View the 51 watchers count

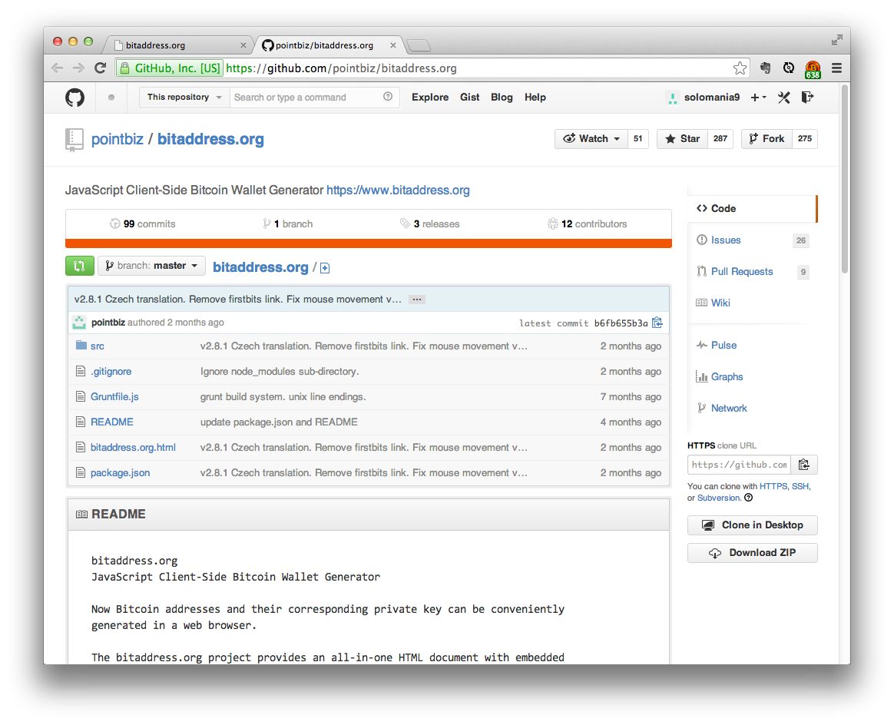coord(638,138)
